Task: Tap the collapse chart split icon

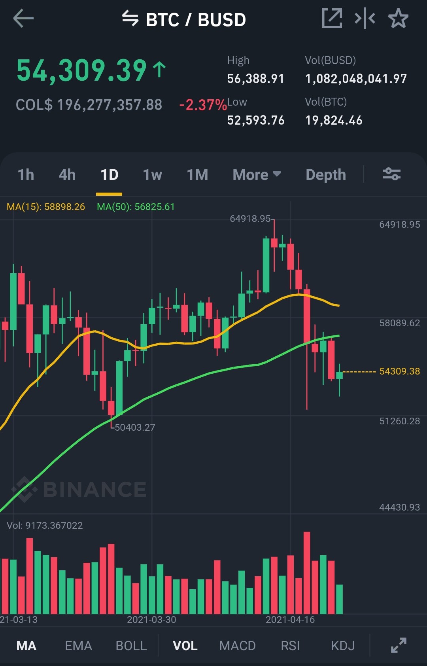Action: tap(365, 18)
